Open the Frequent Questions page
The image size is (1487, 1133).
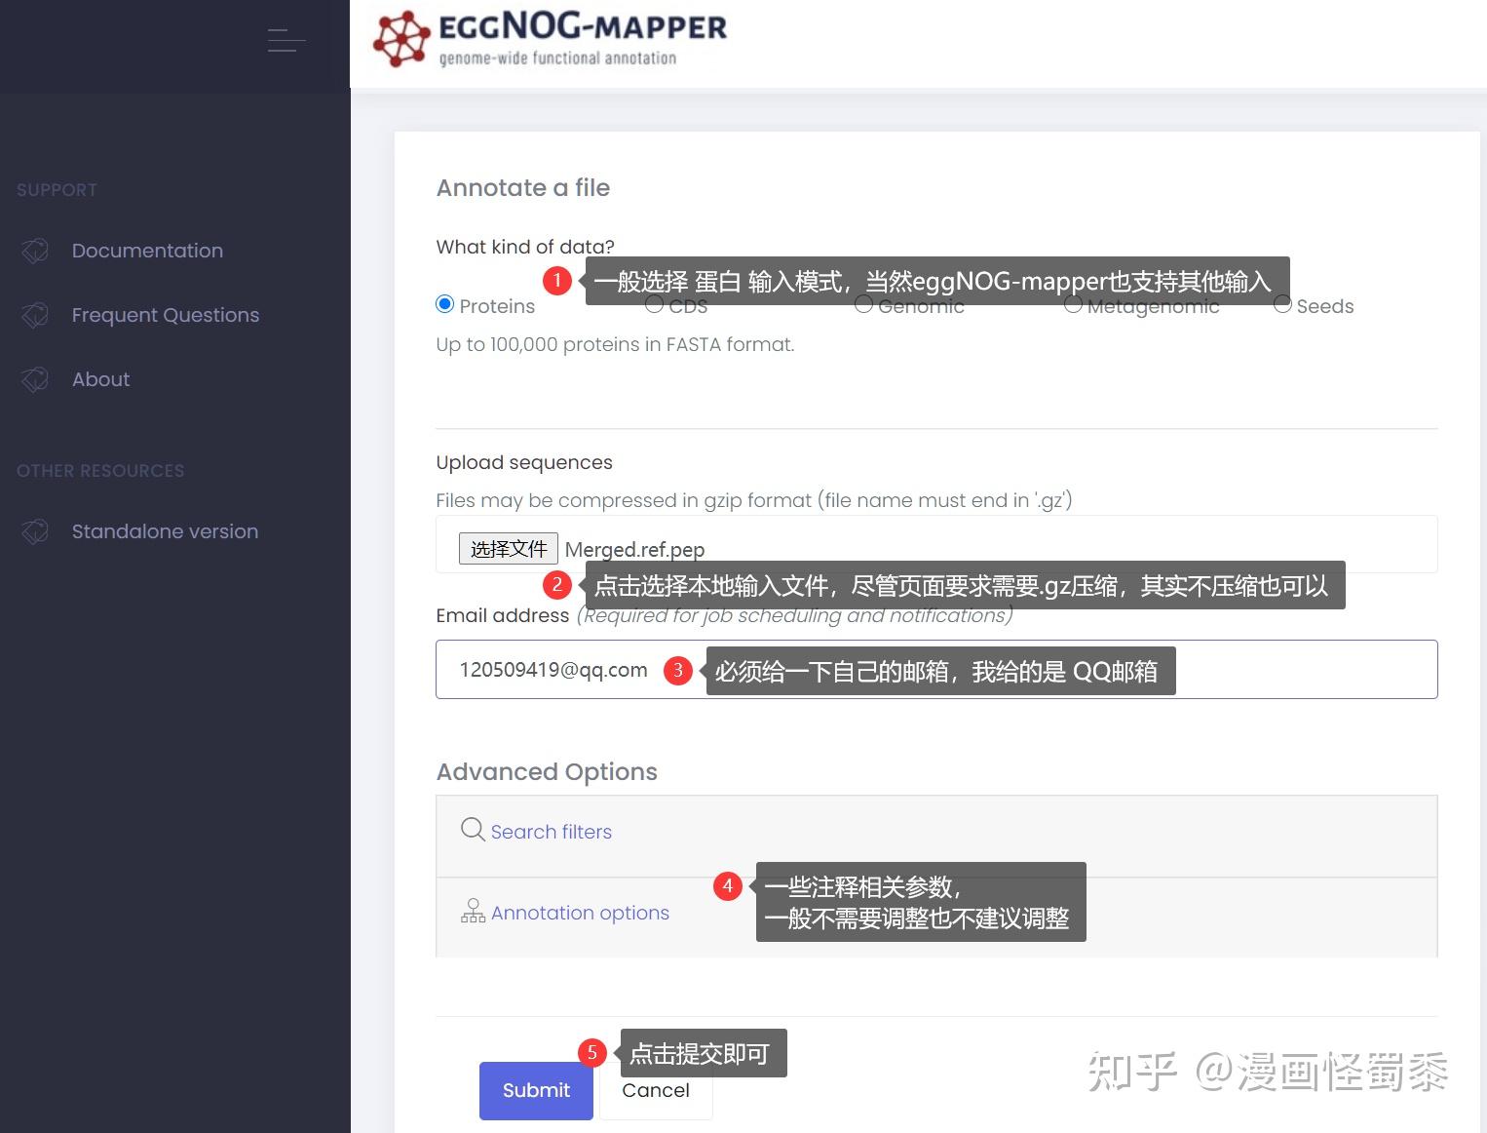click(165, 315)
